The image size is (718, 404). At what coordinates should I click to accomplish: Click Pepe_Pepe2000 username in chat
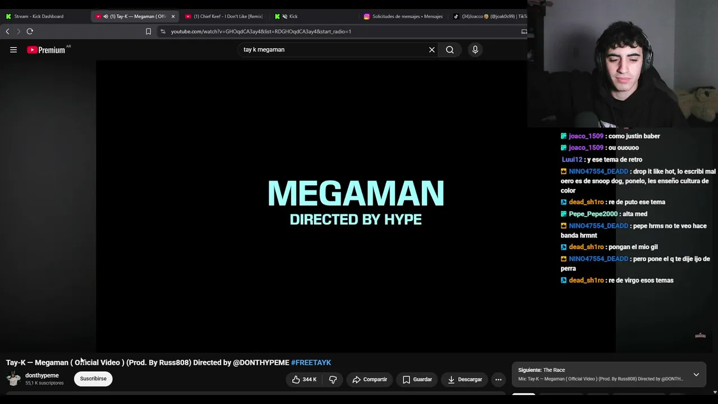tap(593, 214)
